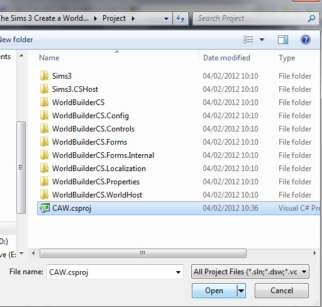This screenshot has height=307, width=322.
Task: Open the view options dropdown arrow
Action: (262, 40)
